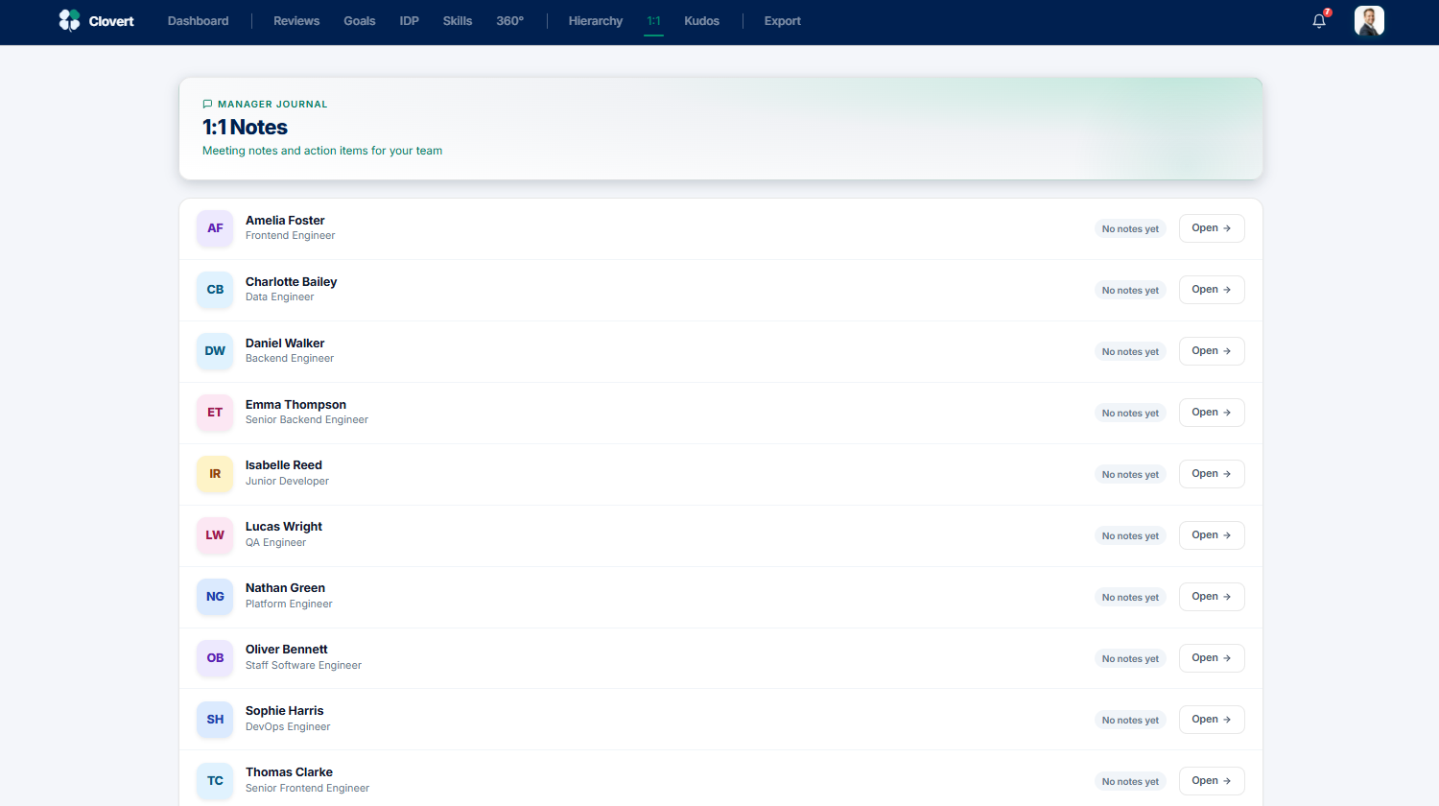Click Thomas Clarke's TC avatar

click(215, 781)
